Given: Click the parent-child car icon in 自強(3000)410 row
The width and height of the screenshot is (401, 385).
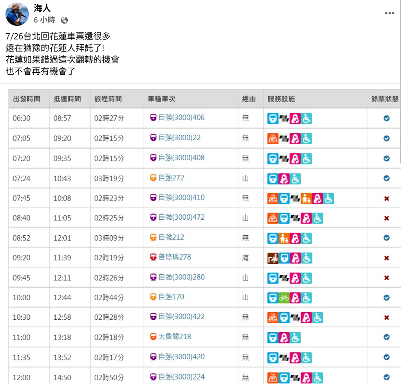Looking at the screenshot, I should tap(306, 199).
